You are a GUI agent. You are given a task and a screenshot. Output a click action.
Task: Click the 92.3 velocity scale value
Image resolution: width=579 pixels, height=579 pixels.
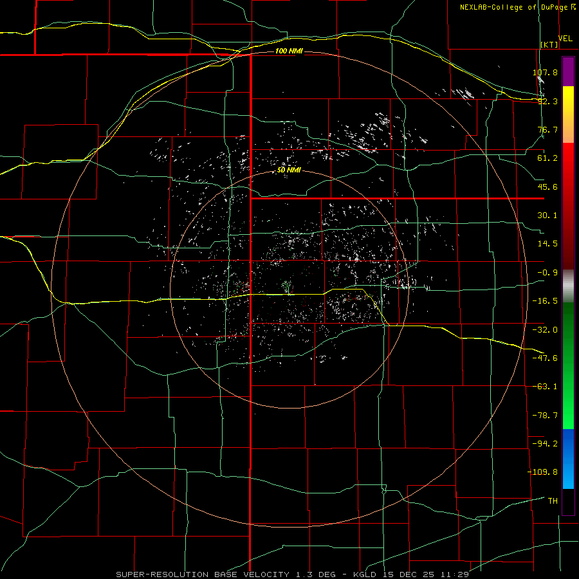[547, 101]
